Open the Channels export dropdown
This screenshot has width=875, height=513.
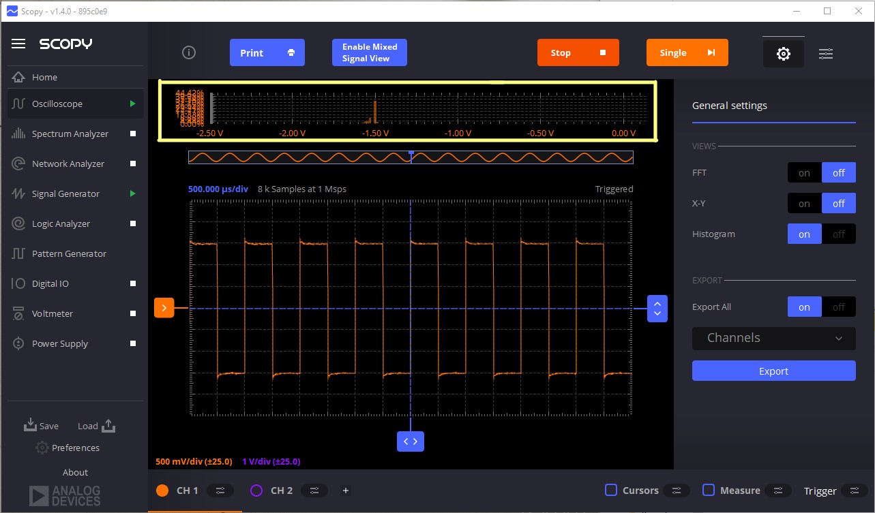[x=773, y=339]
